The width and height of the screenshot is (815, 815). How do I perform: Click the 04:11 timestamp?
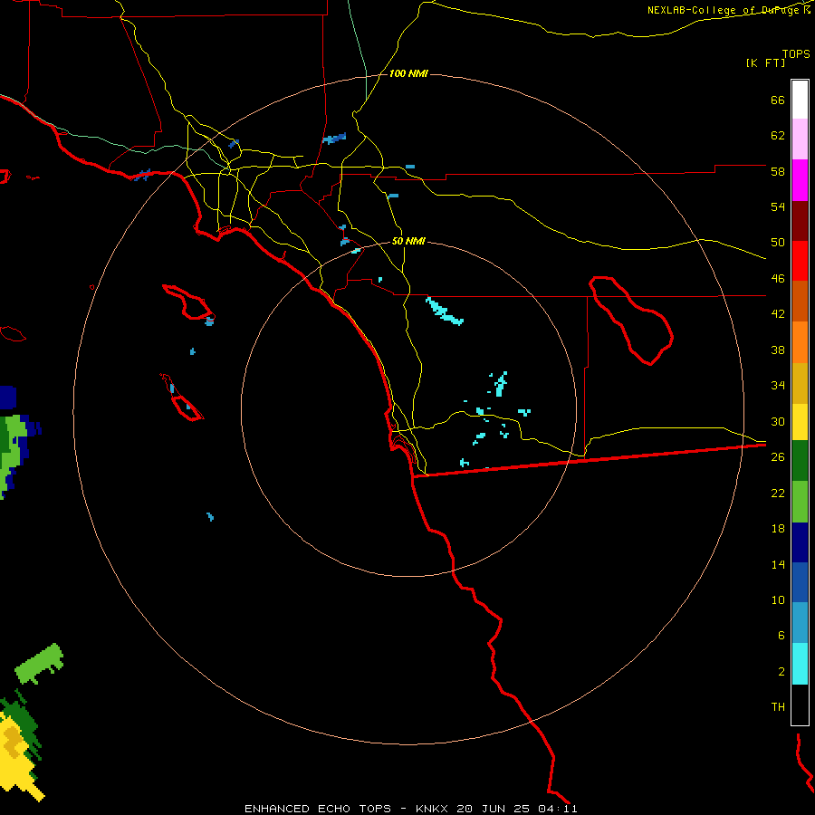tap(558, 809)
